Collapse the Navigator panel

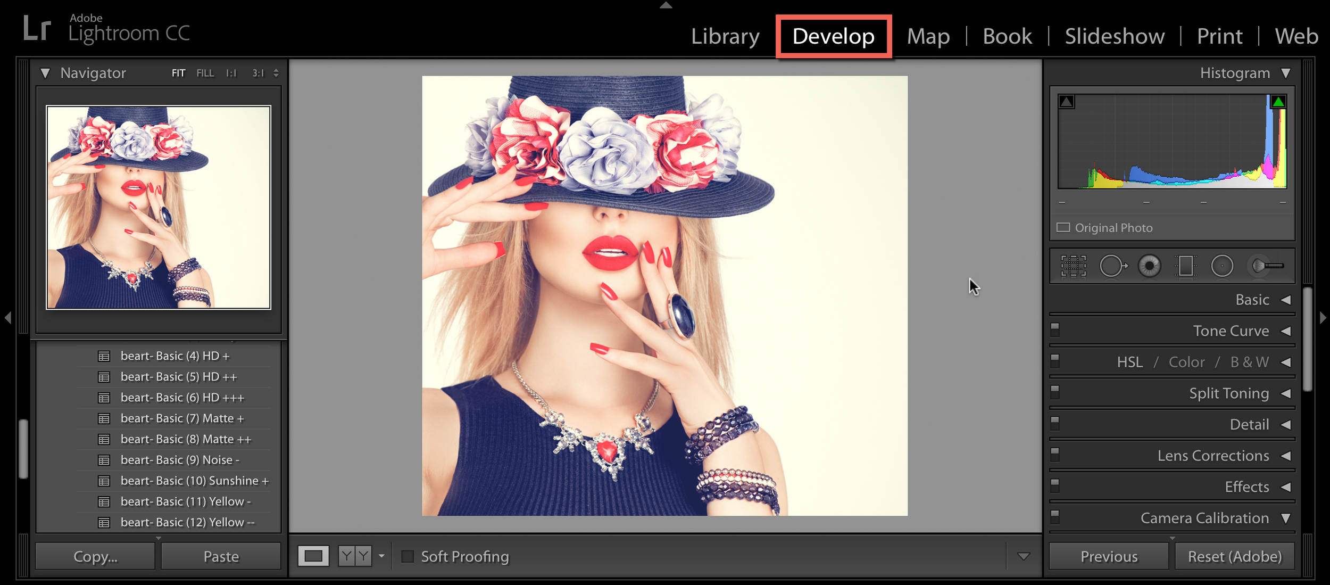(45, 73)
